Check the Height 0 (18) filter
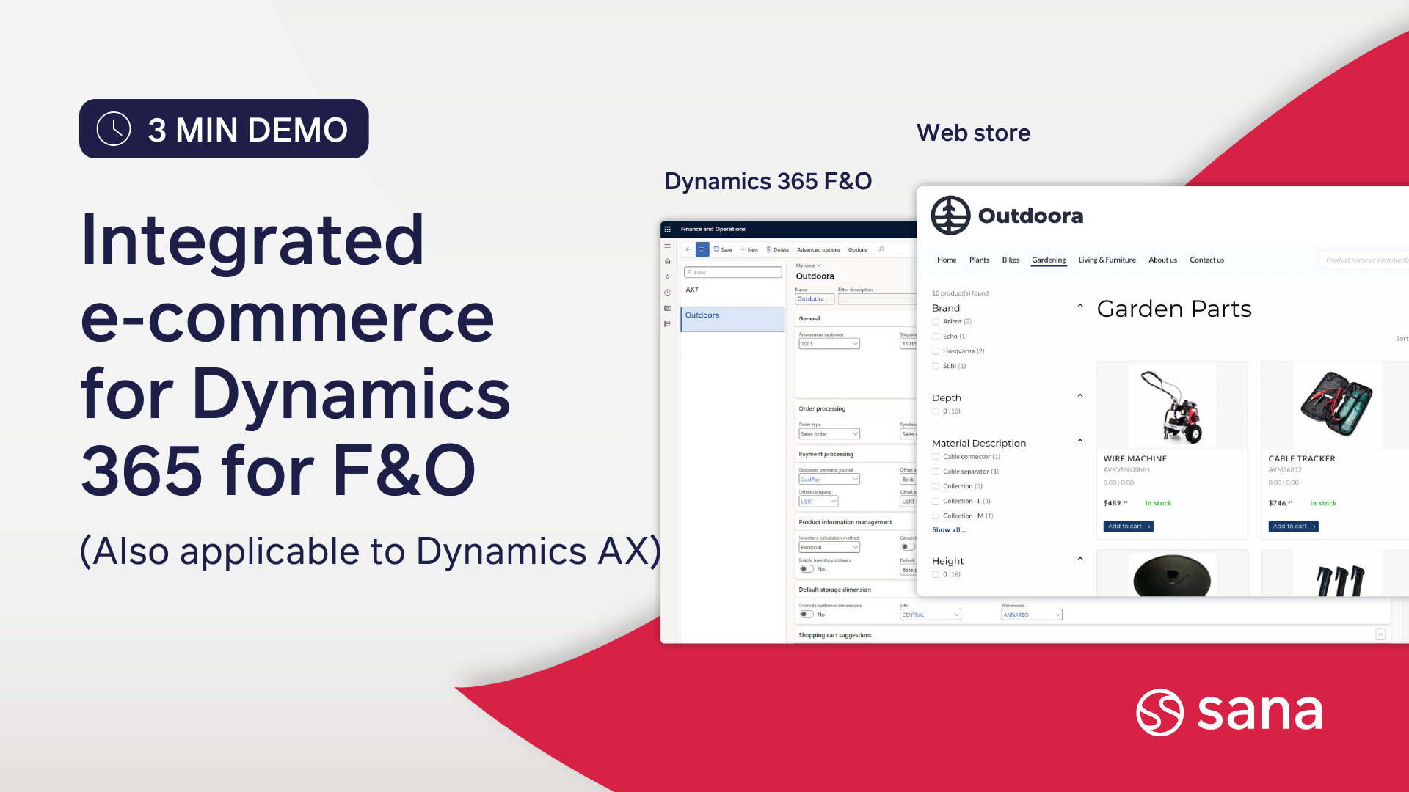This screenshot has width=1409, height=792. click(936, 575)
